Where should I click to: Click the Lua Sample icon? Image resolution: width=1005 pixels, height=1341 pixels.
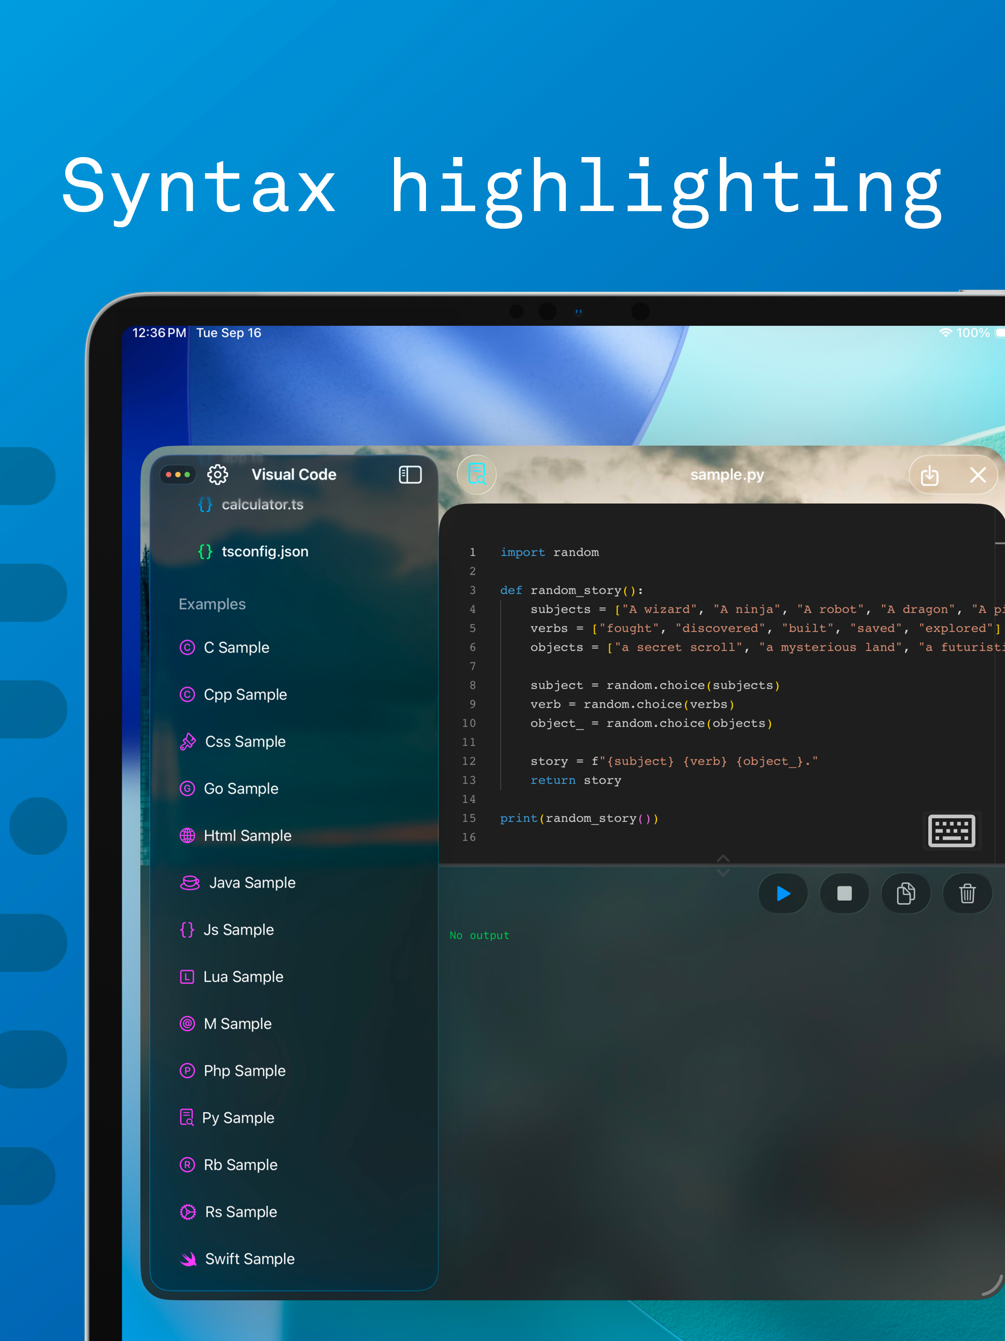click(187, 977)
